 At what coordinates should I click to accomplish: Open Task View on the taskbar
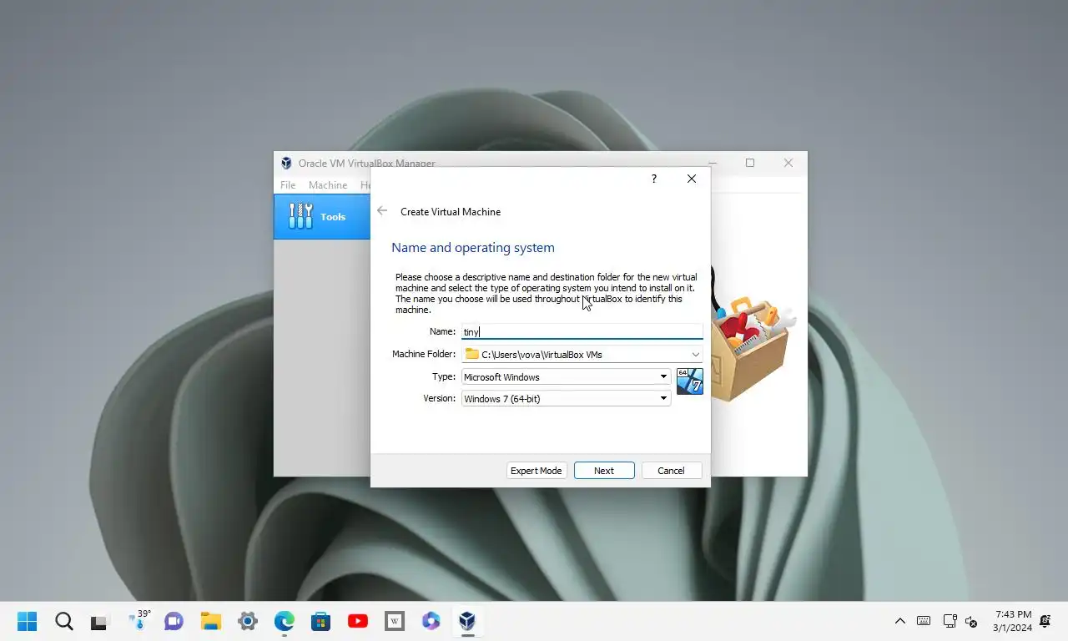[x=100, y=621]
